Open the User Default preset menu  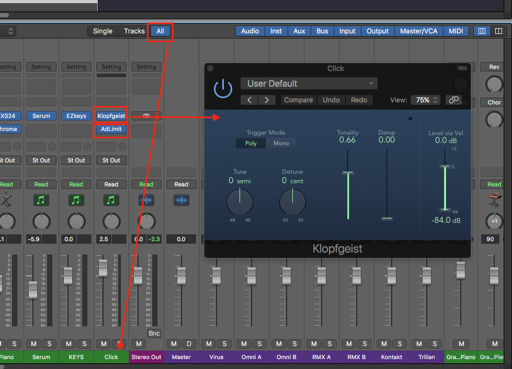309,84
